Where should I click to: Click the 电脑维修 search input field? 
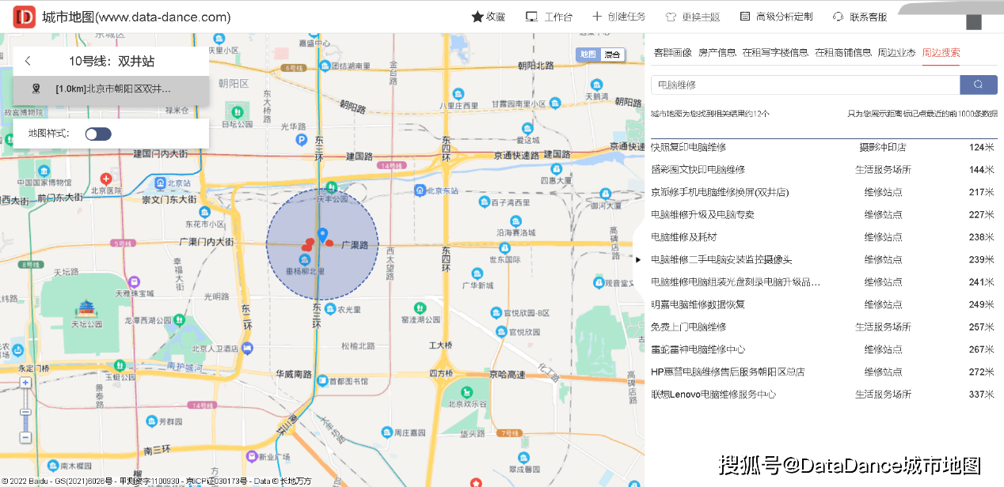[x=805, y=85]
